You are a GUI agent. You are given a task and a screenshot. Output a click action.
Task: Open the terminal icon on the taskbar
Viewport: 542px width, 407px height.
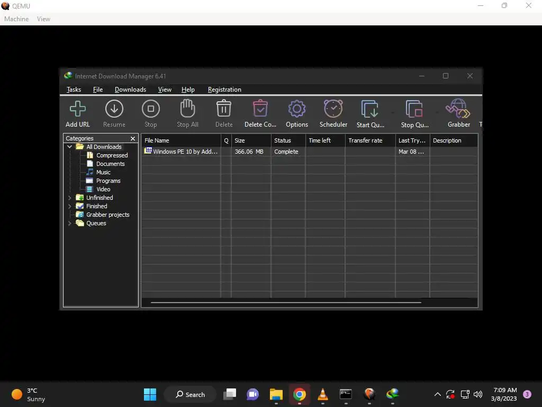tap(346, 394)
